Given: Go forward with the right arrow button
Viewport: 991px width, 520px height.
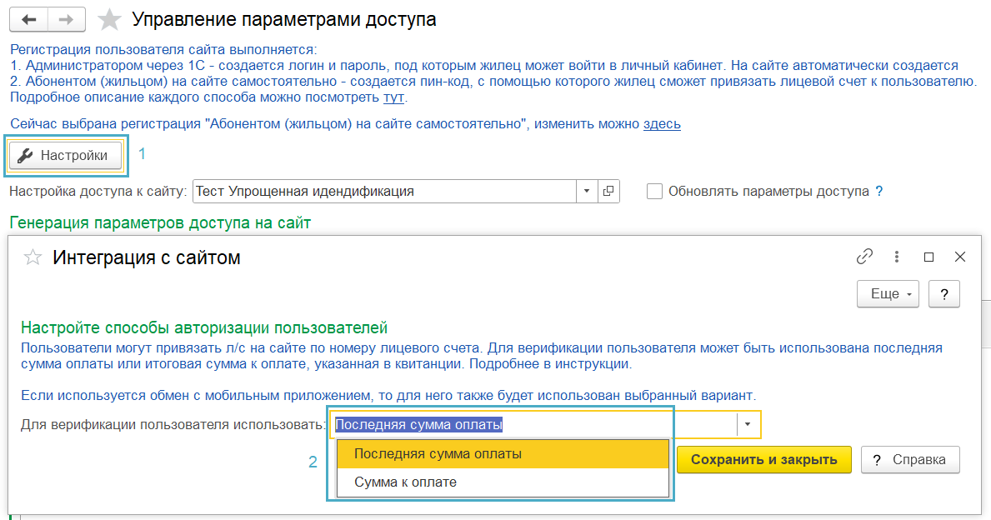Looking at the screenshot, I should tap(67, 20).
